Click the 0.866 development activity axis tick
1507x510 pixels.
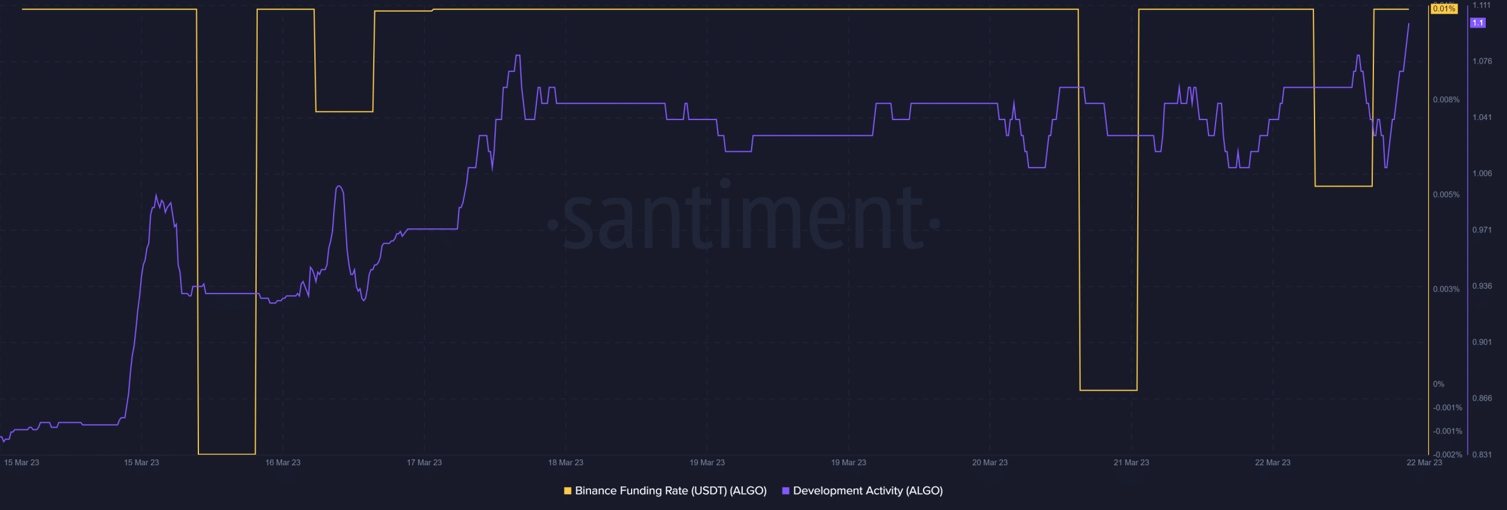[1482, 398]
